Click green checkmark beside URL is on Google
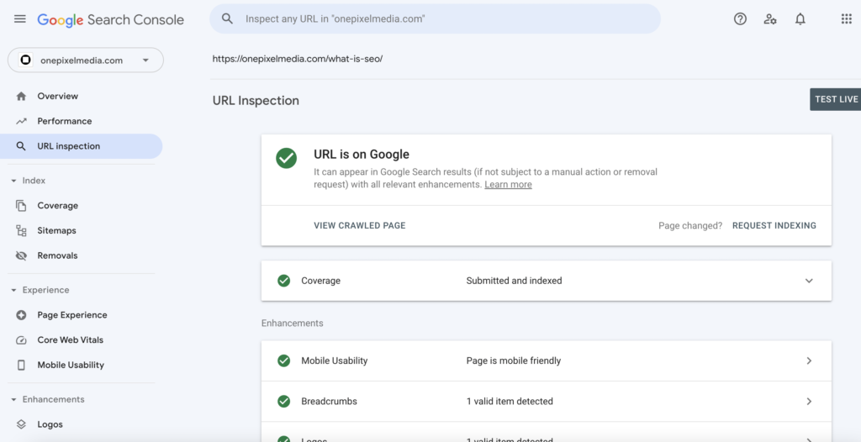 286,158
